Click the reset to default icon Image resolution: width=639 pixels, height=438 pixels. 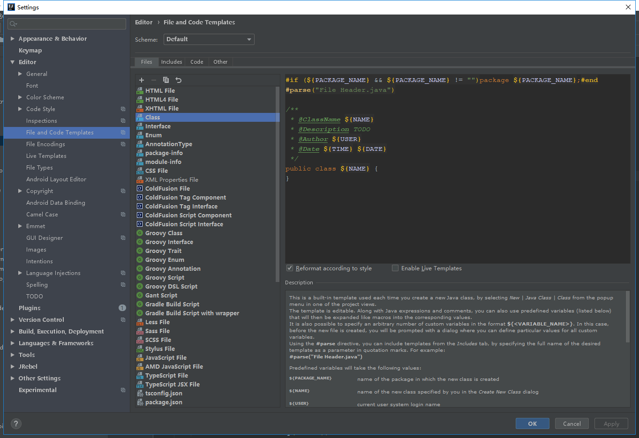178,80
